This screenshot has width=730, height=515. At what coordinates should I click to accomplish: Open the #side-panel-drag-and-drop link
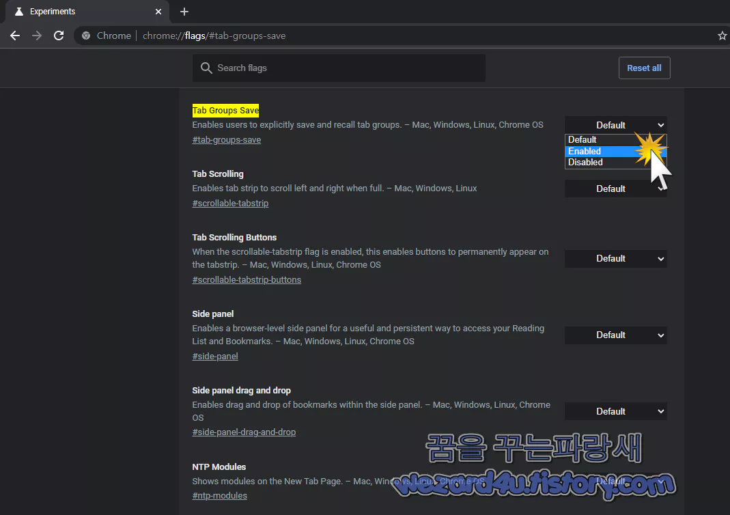(x=244, y=432)
